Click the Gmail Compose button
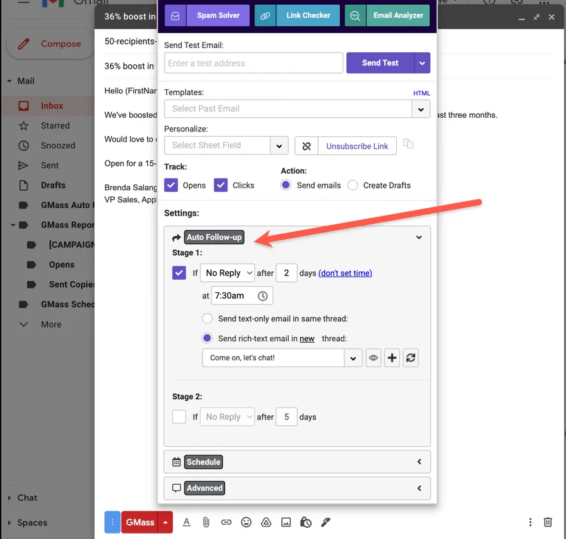Image resolution: width=566 pixels, height=539 pixels. (50, 44)
